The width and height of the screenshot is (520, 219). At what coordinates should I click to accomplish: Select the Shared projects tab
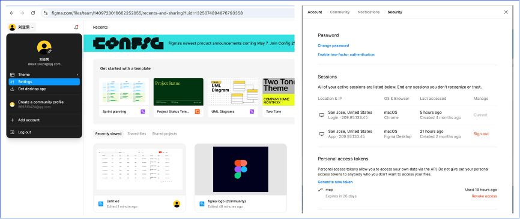[165, 134]
